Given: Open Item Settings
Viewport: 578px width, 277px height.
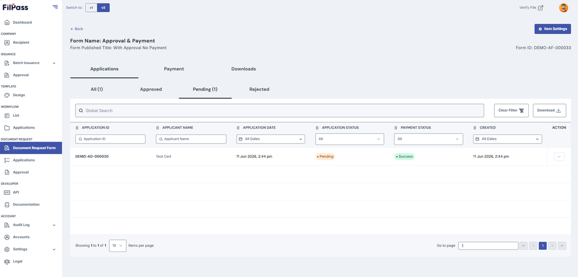Looking at the screenshot, I should point(552,29).
